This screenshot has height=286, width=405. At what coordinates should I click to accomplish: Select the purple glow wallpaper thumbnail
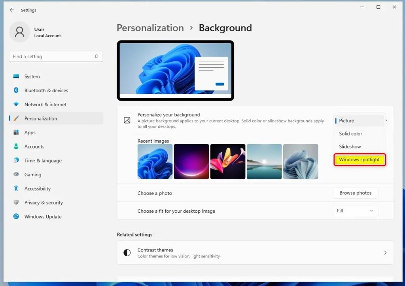tap(191, 162)
